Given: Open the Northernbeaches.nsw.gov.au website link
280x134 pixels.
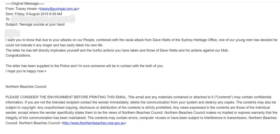Looking at the screenshot, I should point(94,123).
